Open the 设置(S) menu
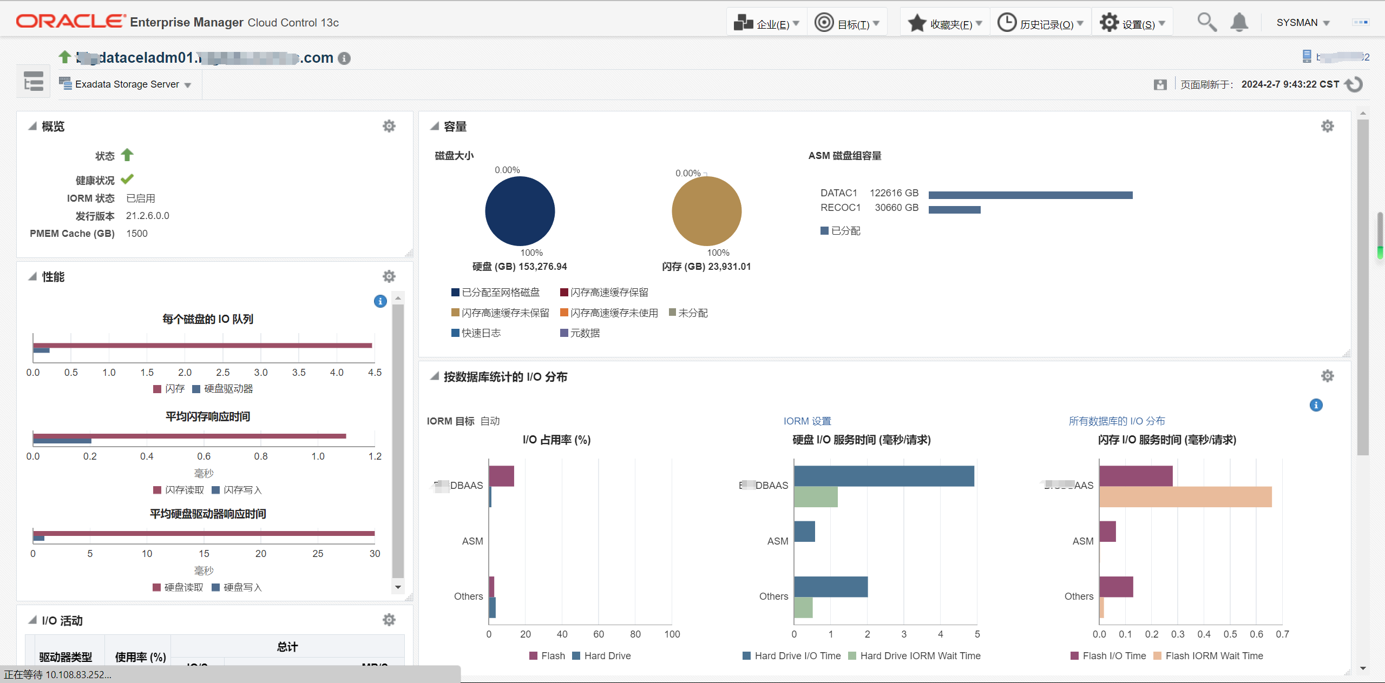Viewport: 1385px width, 683px height. [1132, 23]
